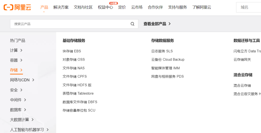
Task: Open 混合云存储 product link
Action: [x=242, y=86]
